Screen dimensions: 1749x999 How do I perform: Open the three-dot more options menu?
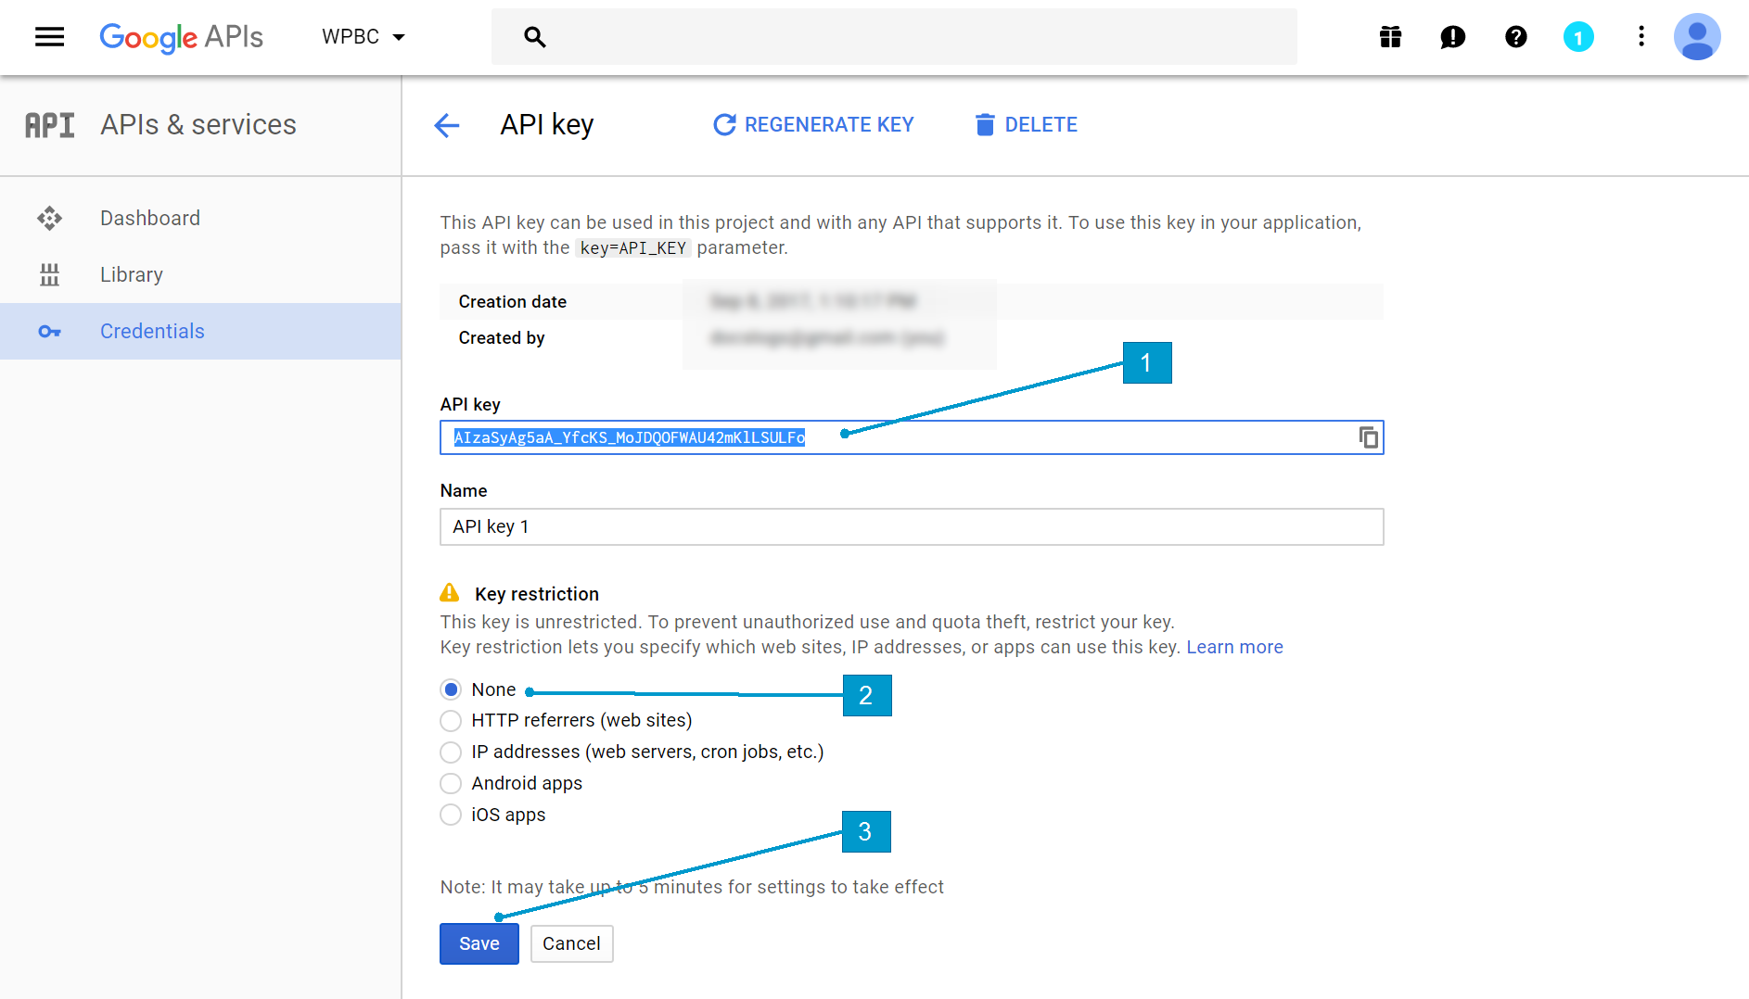[1640, 37]
